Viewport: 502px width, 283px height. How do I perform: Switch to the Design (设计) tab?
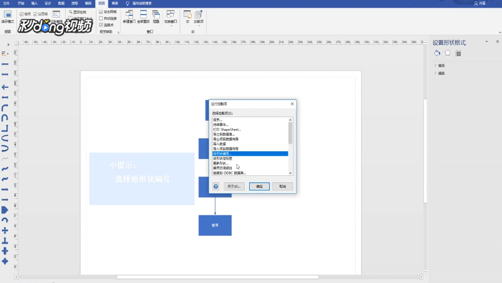tap(48, 3)
